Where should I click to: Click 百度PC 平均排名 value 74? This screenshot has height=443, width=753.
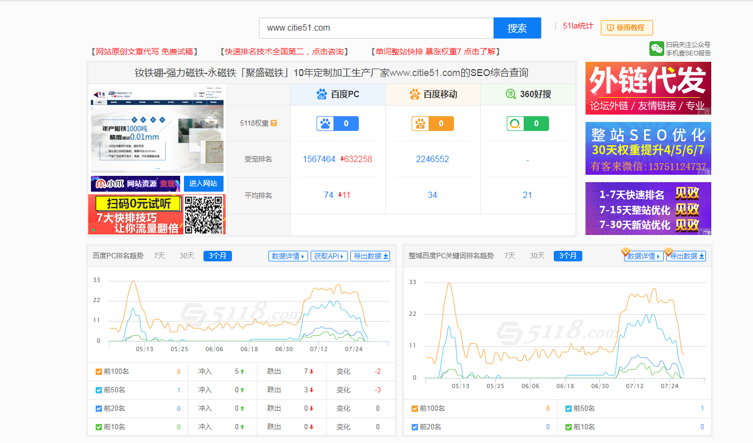329,195
